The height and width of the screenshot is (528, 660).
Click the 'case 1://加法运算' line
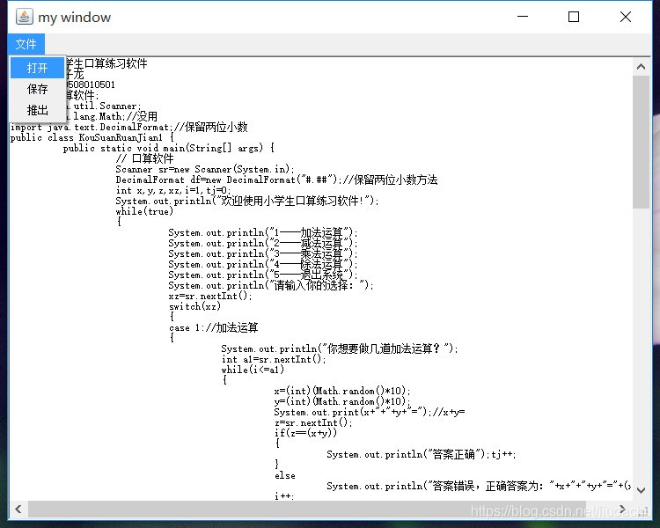[x=214, y=327]
